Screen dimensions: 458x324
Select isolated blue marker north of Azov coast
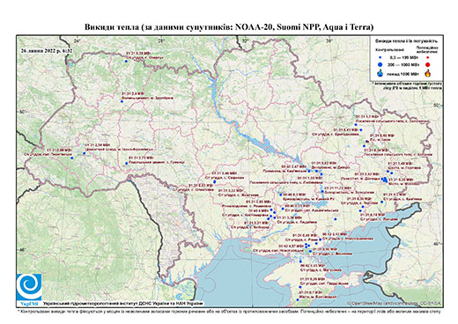(336, 219)
